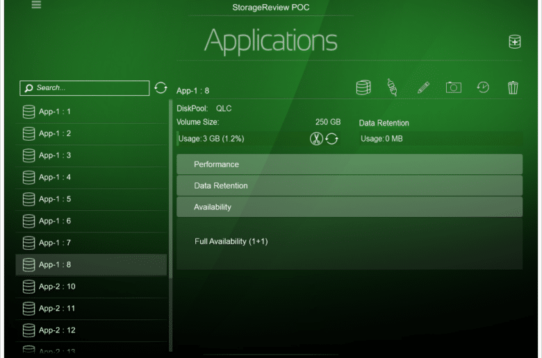Click the disk icon for App-1 : 3
The width and height of the screenshot is (542, 358).
28,155
